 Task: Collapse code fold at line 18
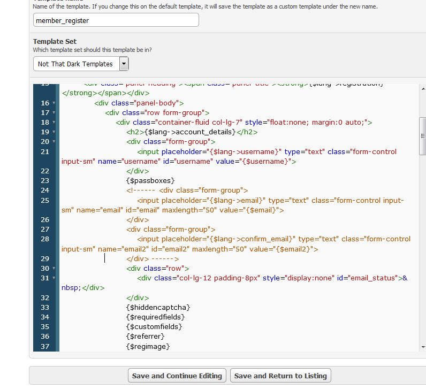click(x=54, y=122)
